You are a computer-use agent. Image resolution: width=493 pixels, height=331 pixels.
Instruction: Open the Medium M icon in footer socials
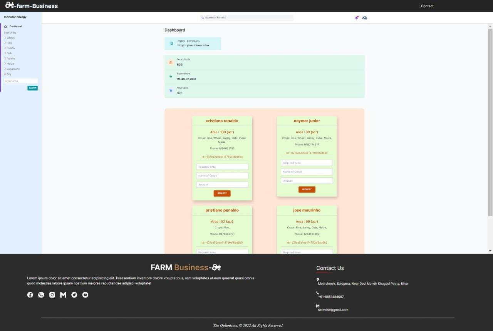[63, 295]
